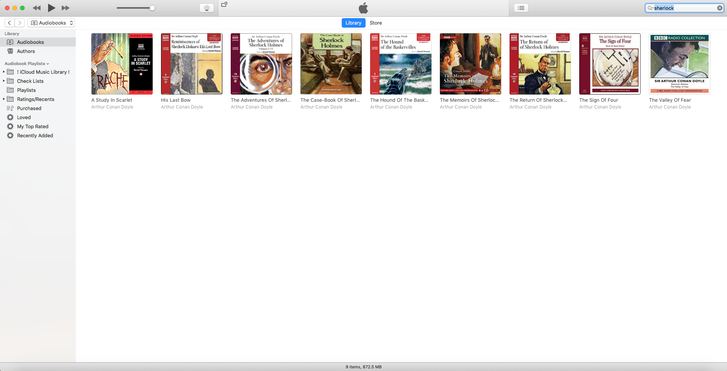This screenshot has width=727, height=371.
Task: Click the Recently Added gear icon
Action: [x=10, y=135]
